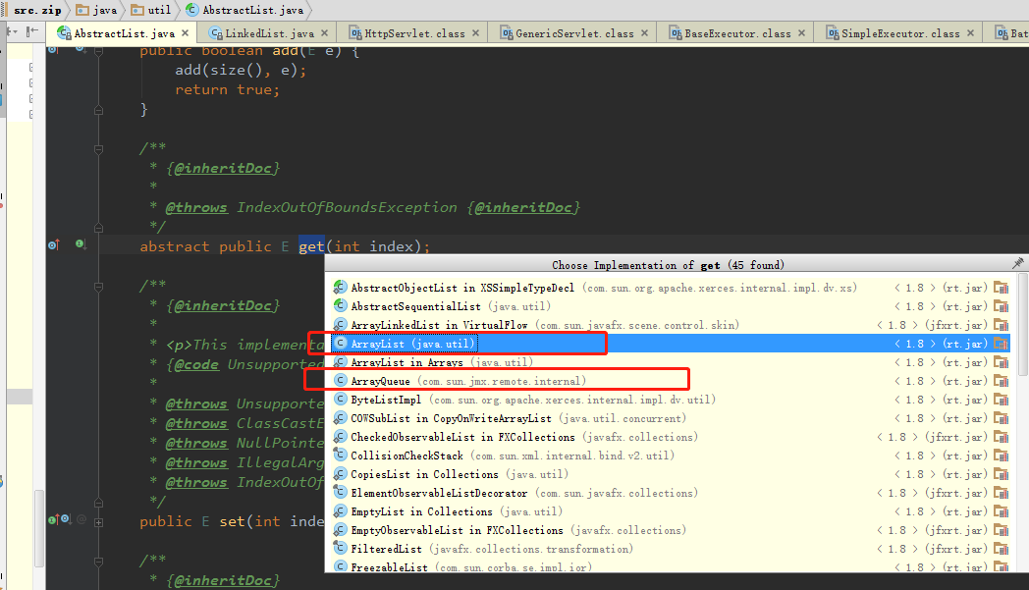Select COWSubList in CopyOnWriteArrayList implementation

[670, 418]
